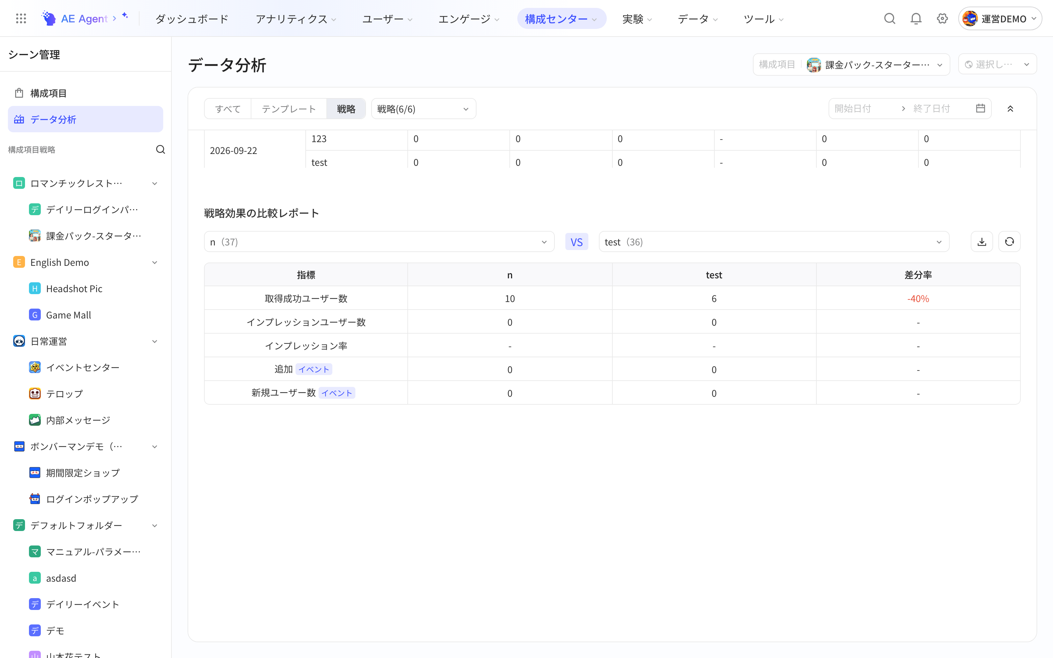Refresh the strategy comparison report
This screenshot has width=1053, height=658.
coord(1010,241)
